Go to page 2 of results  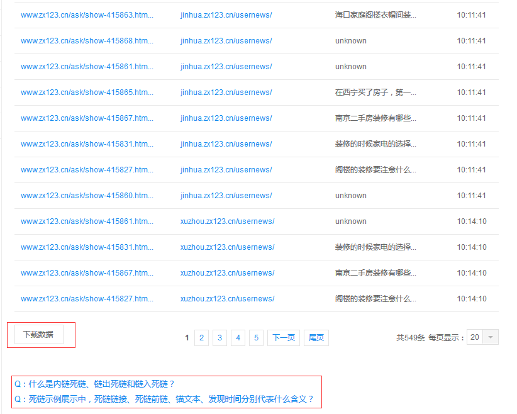pyautogui.click(x=201, y=338)
